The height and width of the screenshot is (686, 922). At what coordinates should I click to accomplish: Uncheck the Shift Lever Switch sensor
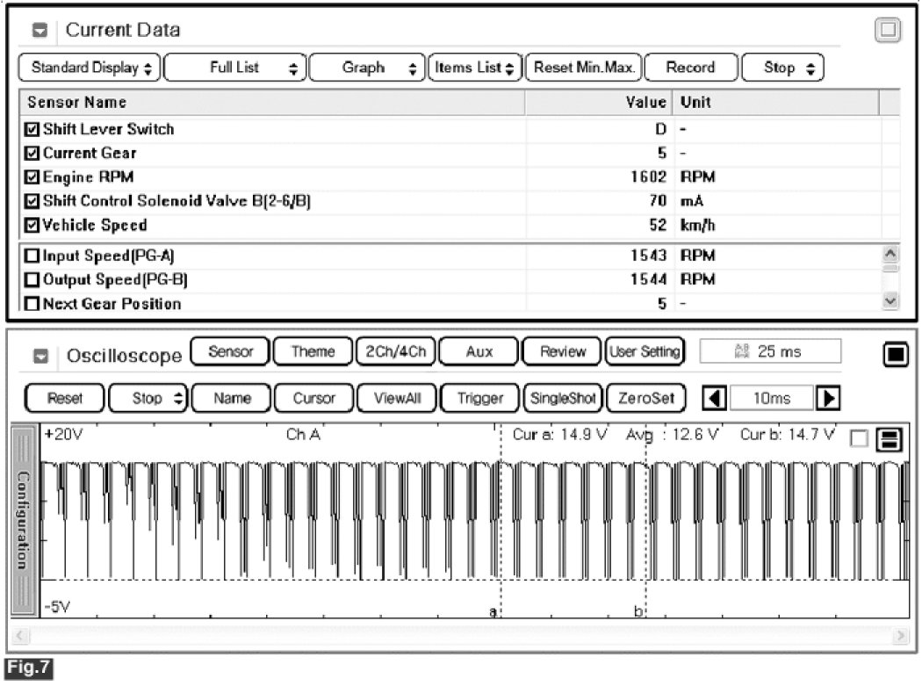click(32, 129)
